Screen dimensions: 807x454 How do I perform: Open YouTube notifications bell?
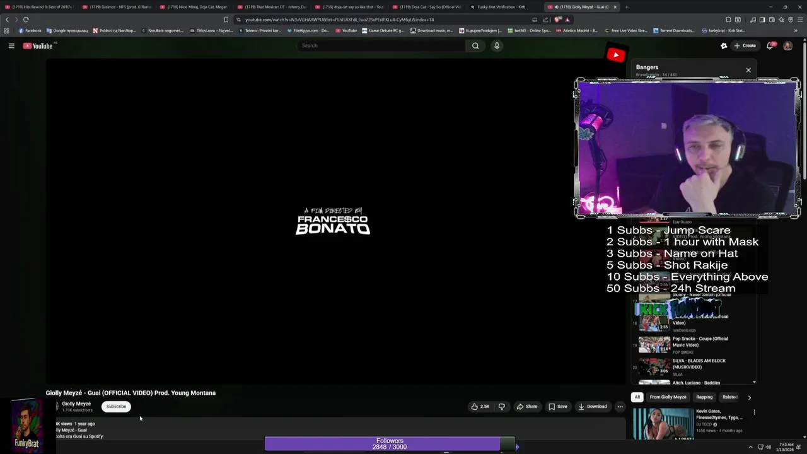pyautogui.click(x=770, y=45)
